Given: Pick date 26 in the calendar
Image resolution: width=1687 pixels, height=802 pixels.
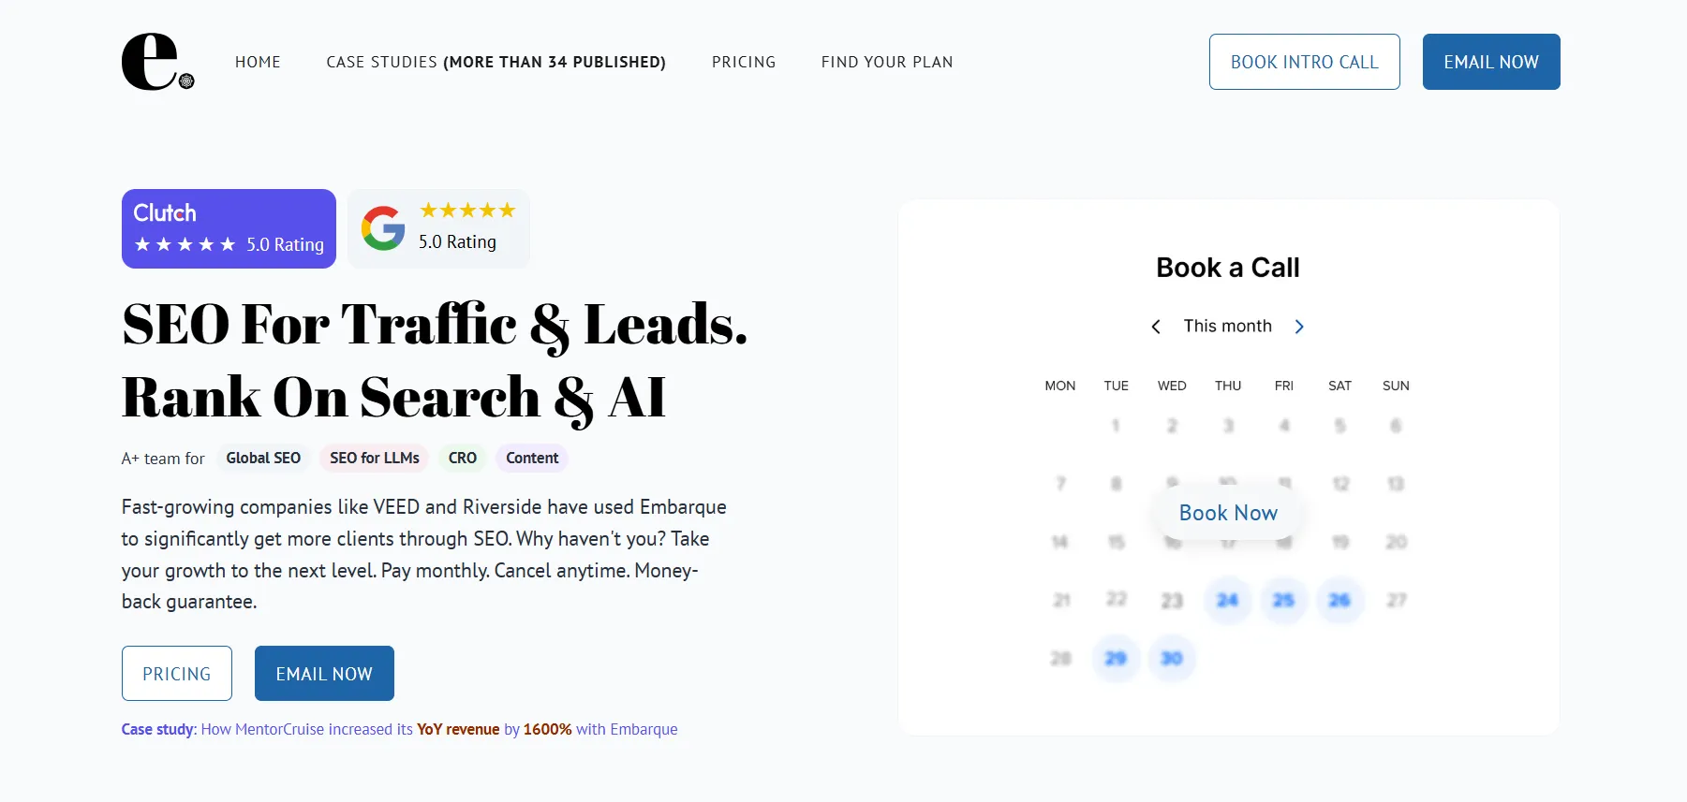Looking at the screenshot, I should [1339, 600].
